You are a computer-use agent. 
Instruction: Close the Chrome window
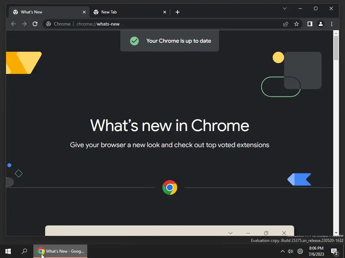click(331, 8)
